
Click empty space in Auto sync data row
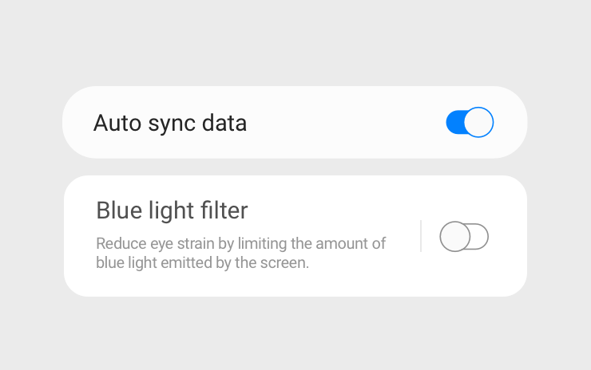pos(343,123)
